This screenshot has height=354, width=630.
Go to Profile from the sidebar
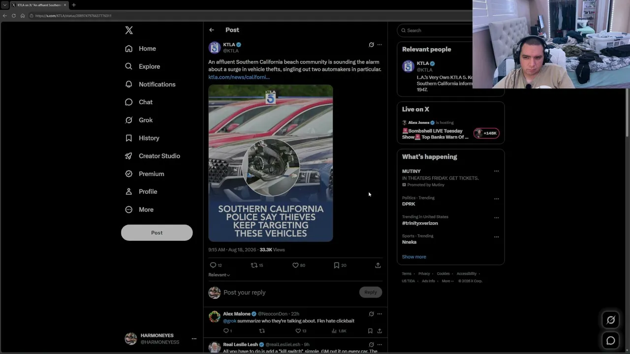click(141, 192)
